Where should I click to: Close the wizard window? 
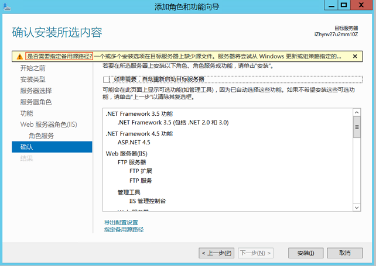click(x=363, y=6)
